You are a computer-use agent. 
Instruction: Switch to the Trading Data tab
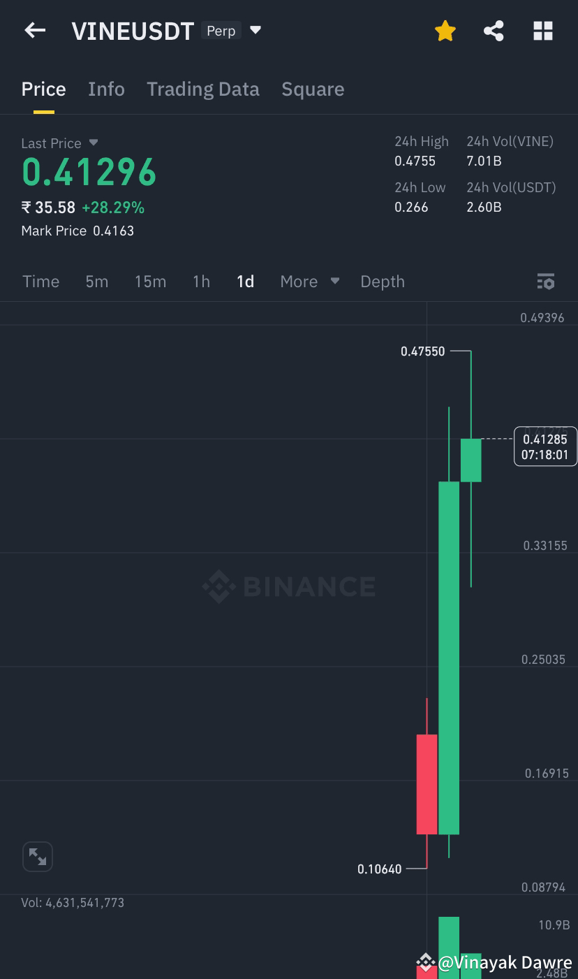click(203, 89)
